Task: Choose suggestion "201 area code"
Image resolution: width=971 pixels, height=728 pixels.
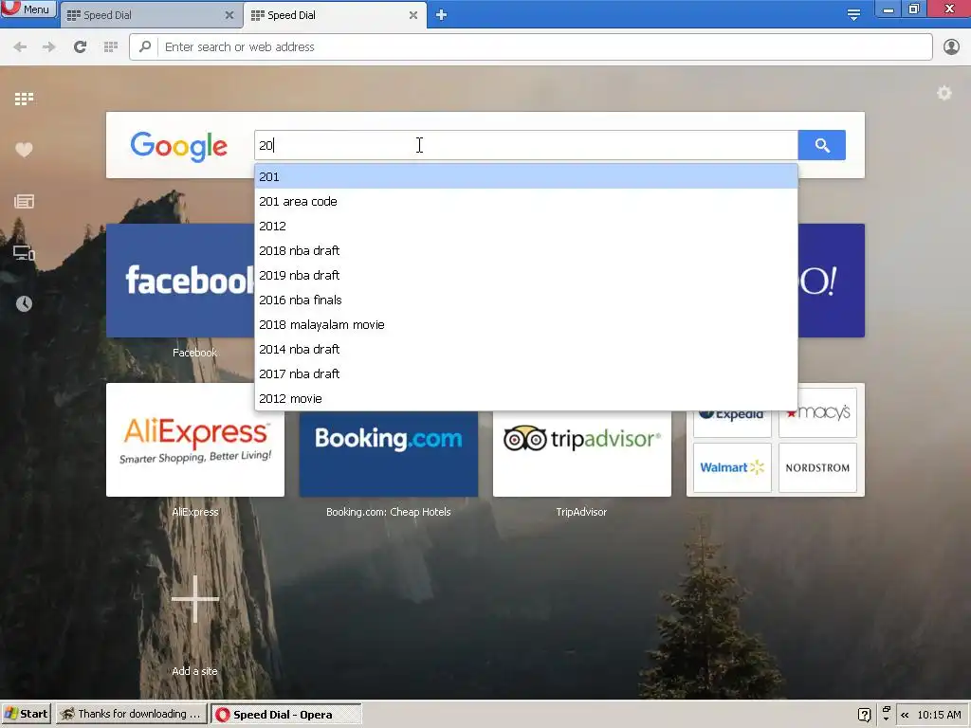Action: [x=525, y=201]
